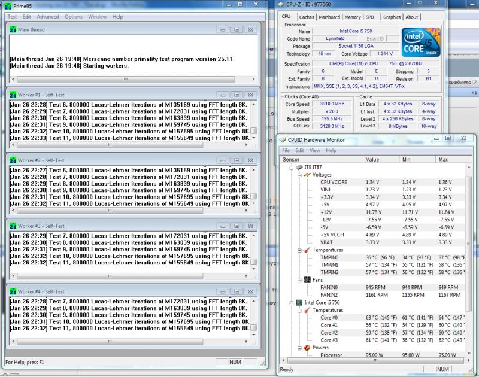Minimize the Main thread child window
The height and width of the screenshot is (377, 479).
(223, 29)
